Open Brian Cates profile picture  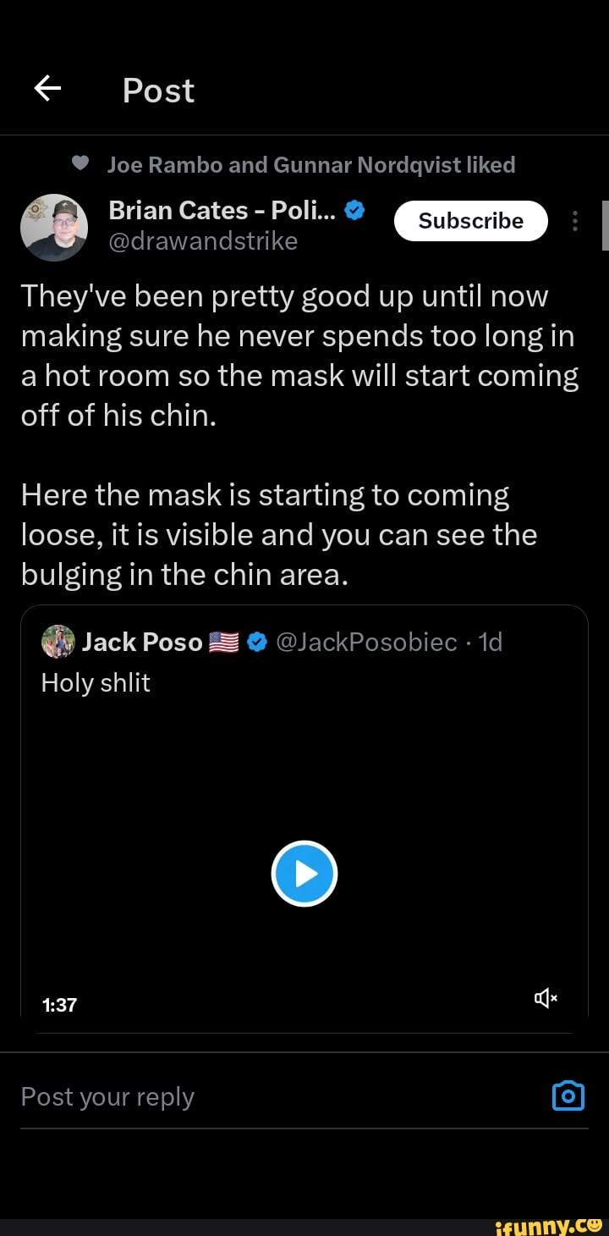pyautogui.click(x=54, y=227)
